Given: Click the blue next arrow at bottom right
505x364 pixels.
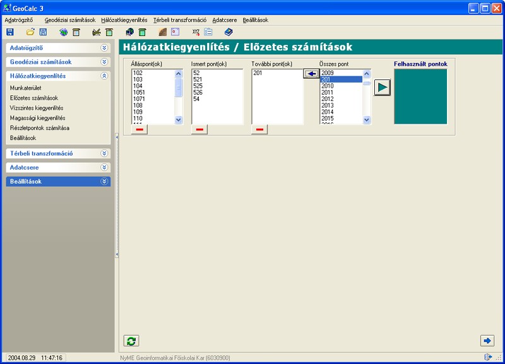Looking at the screenshot, I should (487, 341).
